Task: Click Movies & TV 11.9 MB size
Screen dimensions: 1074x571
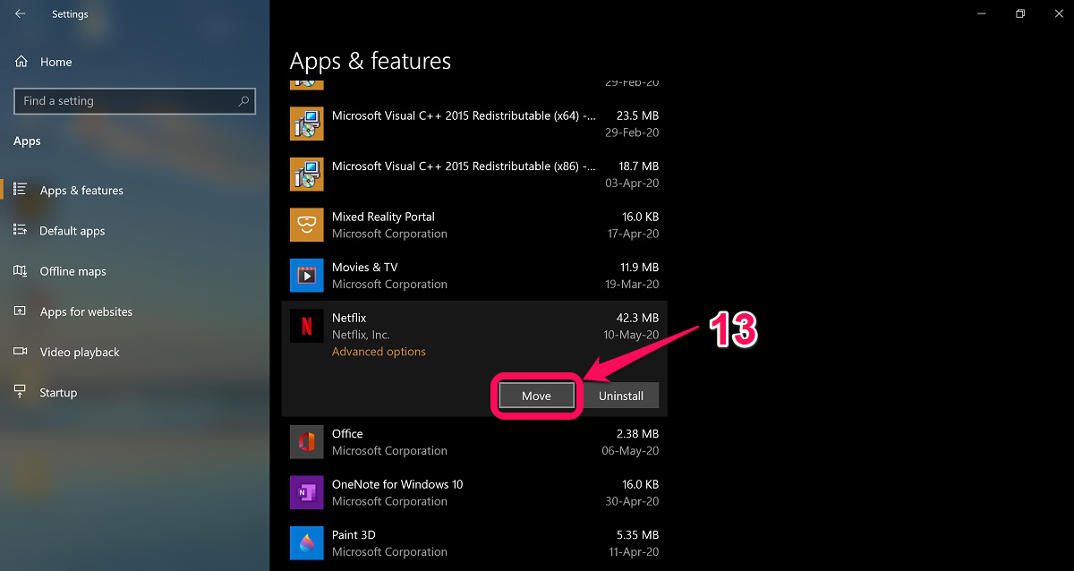Action: pyautogui.click(x=638, y=267)
